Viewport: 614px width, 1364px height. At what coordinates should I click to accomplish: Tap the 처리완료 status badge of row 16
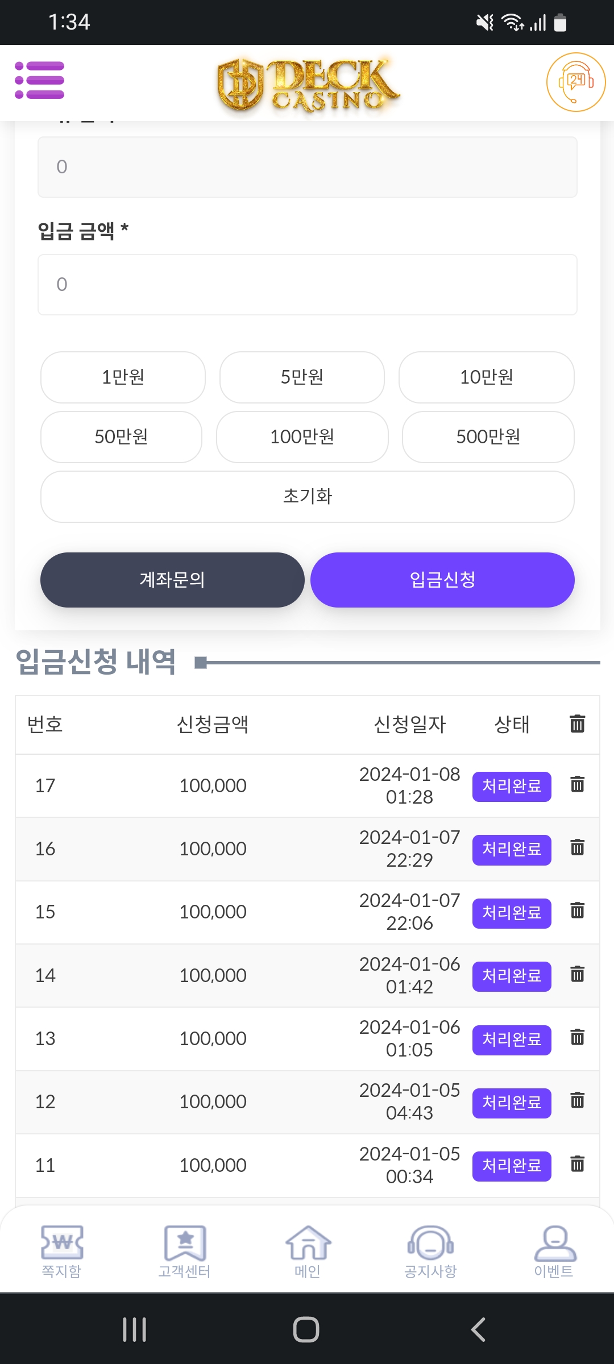coord(512,849)
